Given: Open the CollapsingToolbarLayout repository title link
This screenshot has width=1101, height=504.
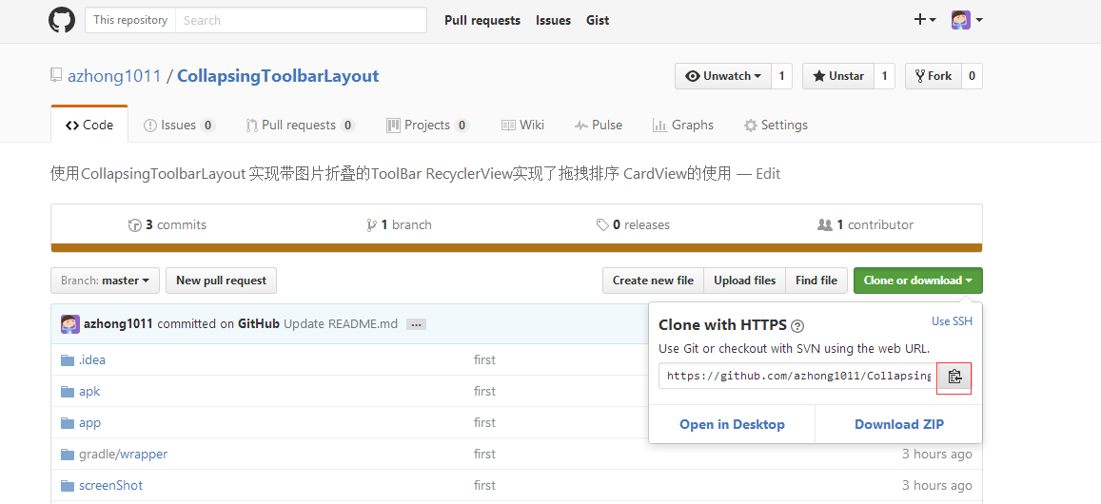Looking at the screenshot, I should (278, 76).
